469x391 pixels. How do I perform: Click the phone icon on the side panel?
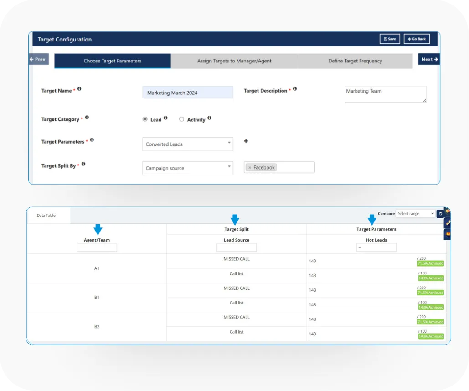tap(448, 223)
